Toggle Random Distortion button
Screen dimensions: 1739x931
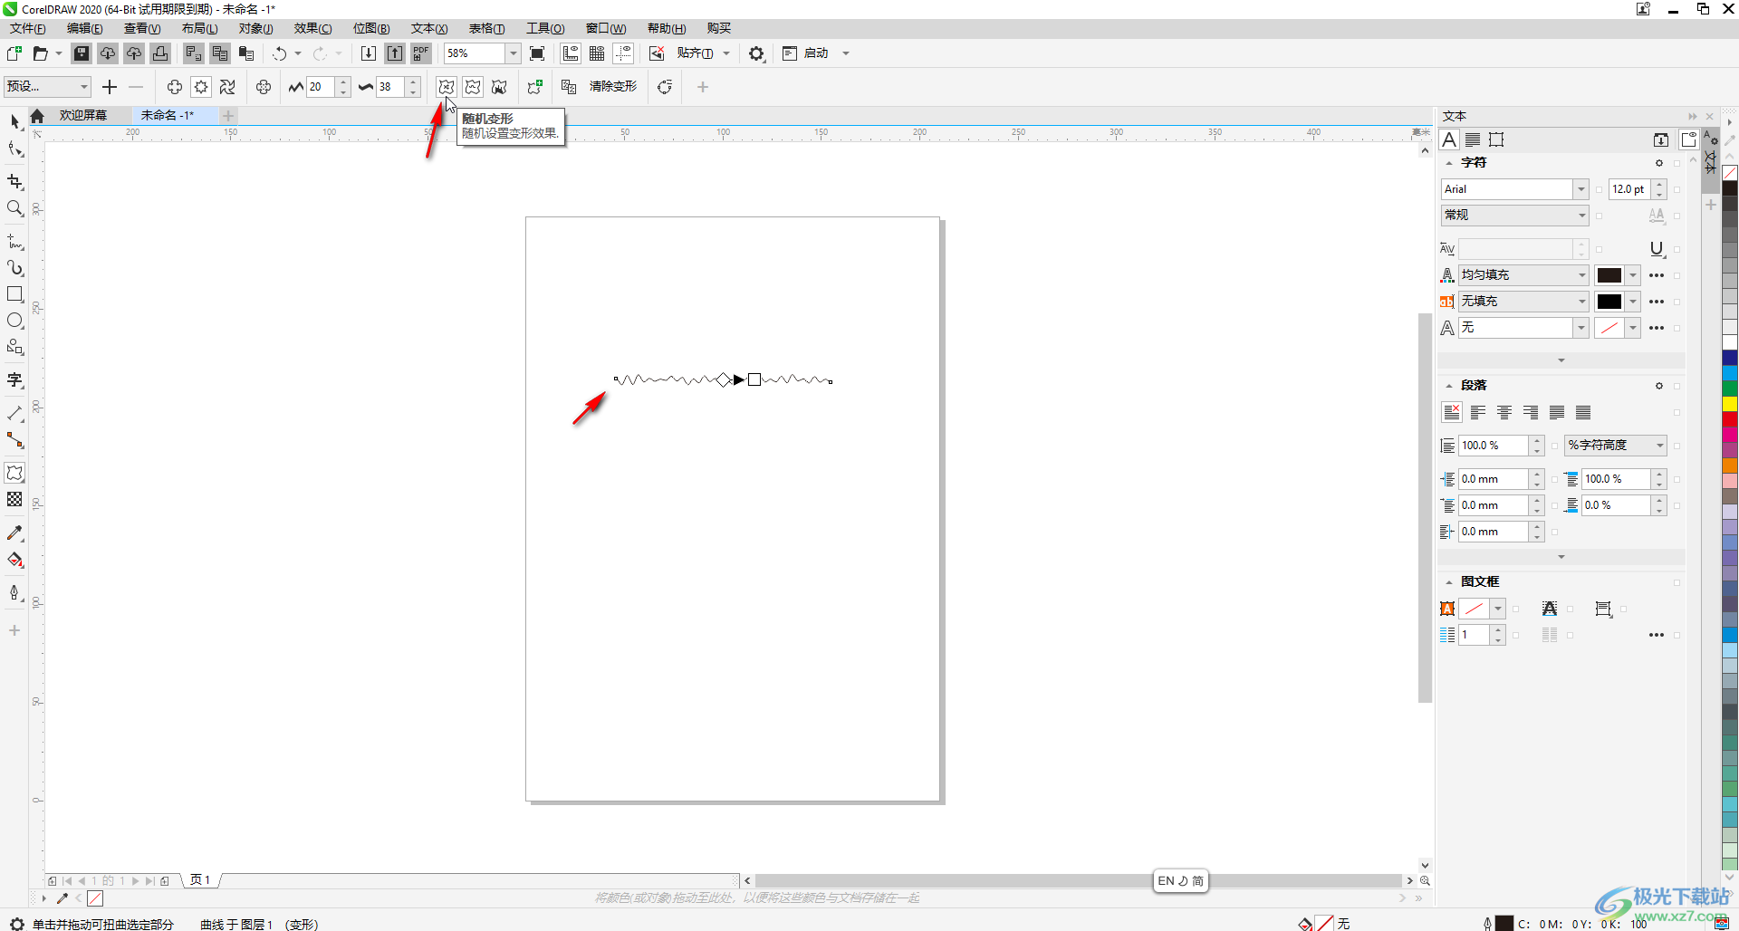tap(447, 87)
